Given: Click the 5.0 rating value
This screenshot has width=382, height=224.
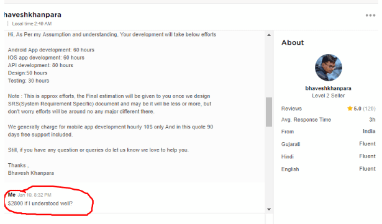Looking at the screenshot, I should 357,109.
